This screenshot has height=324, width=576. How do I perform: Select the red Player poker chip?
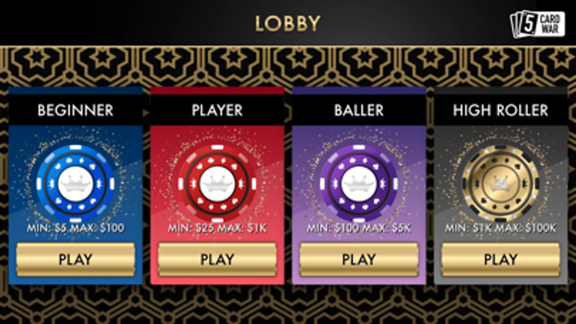(x=217, y=184)
